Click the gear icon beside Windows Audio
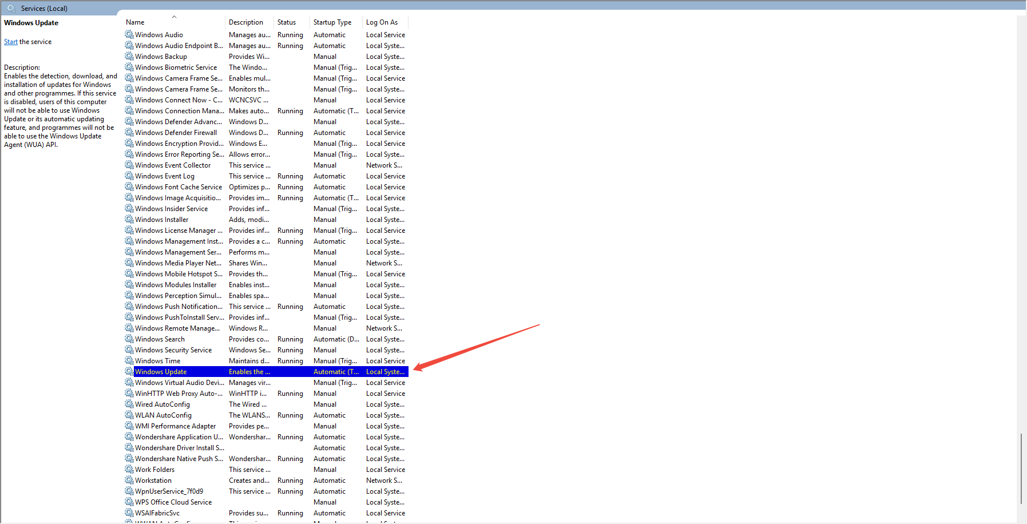1027x524 pixels. pos(129,35)
